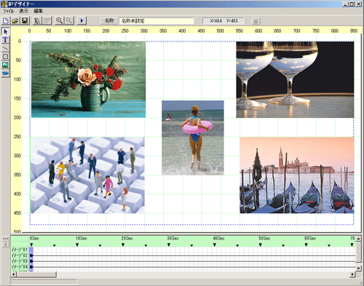Save with the floppy disk icon

pyautogui.click(x=25, y=20)
